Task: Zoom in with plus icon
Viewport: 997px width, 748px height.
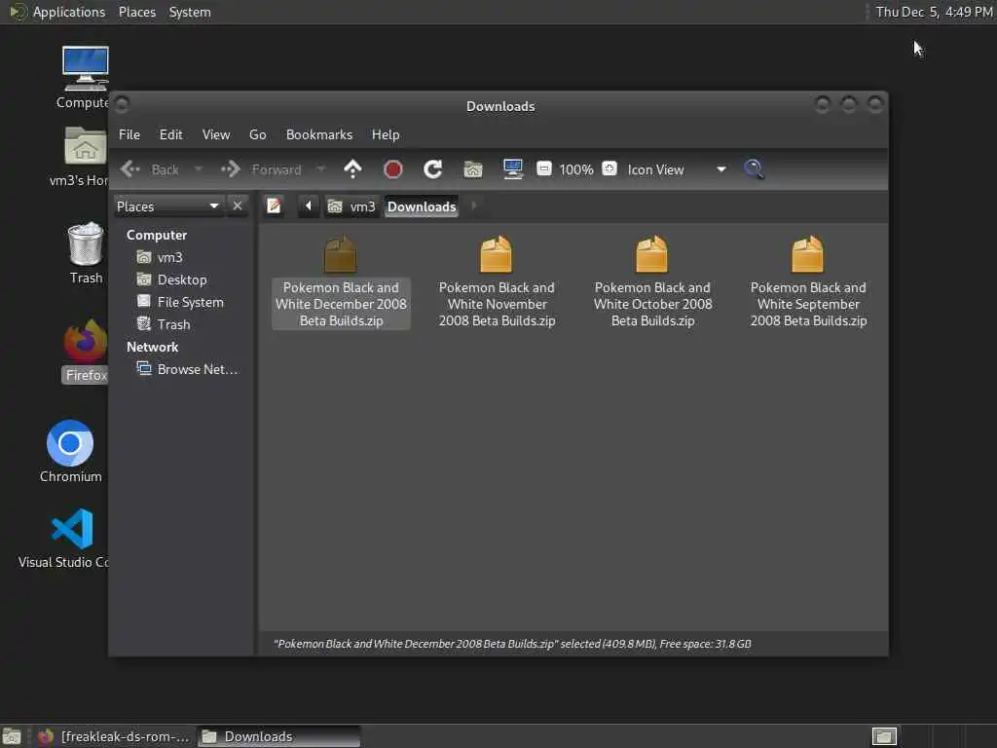Action: pyautogui.click(x=609, y=168)
